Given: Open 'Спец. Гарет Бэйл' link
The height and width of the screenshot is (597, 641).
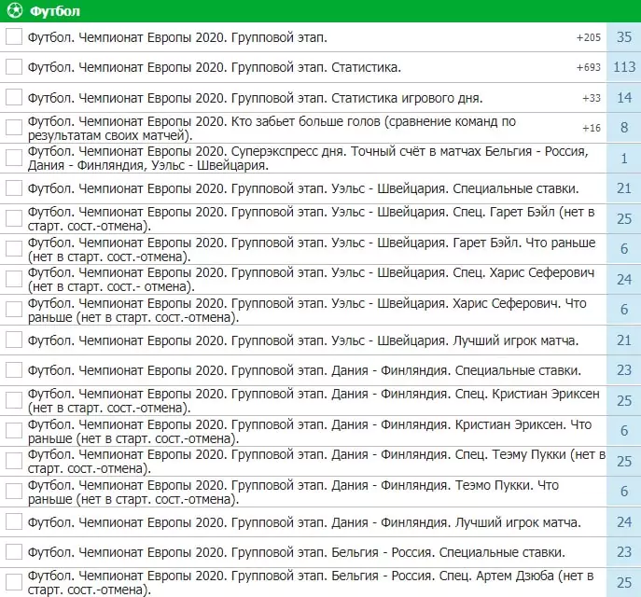Looking at the screenshot, I should pos(311,218).
